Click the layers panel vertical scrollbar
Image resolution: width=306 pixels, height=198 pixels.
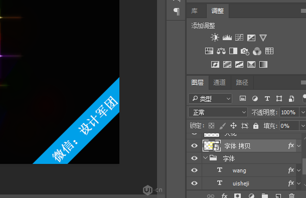point(304,166)
